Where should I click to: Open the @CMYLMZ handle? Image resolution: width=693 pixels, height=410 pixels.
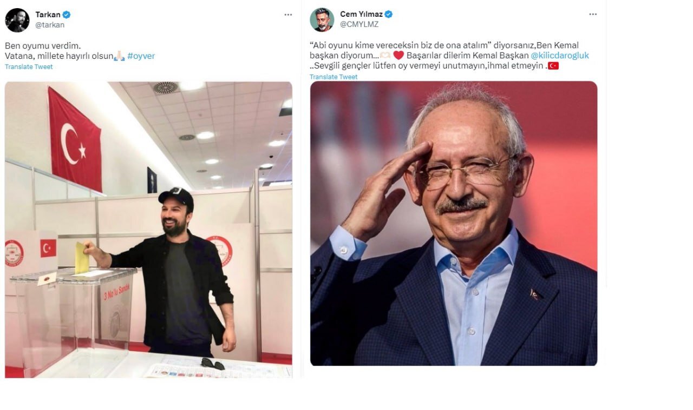(359, 24)
